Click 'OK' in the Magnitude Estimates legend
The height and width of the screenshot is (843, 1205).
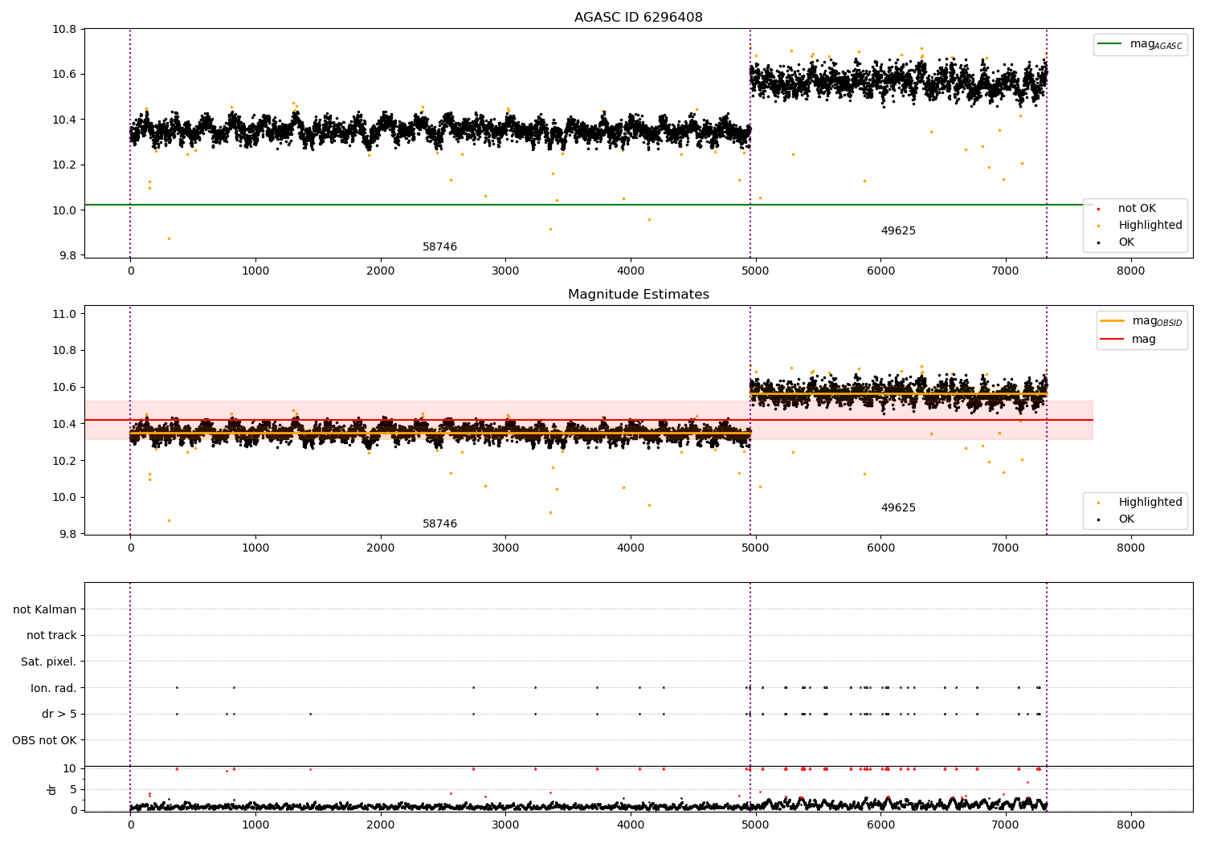(x=1126, y=519)
